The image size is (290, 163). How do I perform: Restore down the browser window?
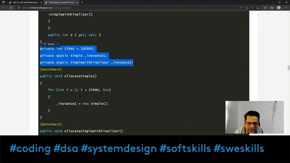(x=280, y=2)
